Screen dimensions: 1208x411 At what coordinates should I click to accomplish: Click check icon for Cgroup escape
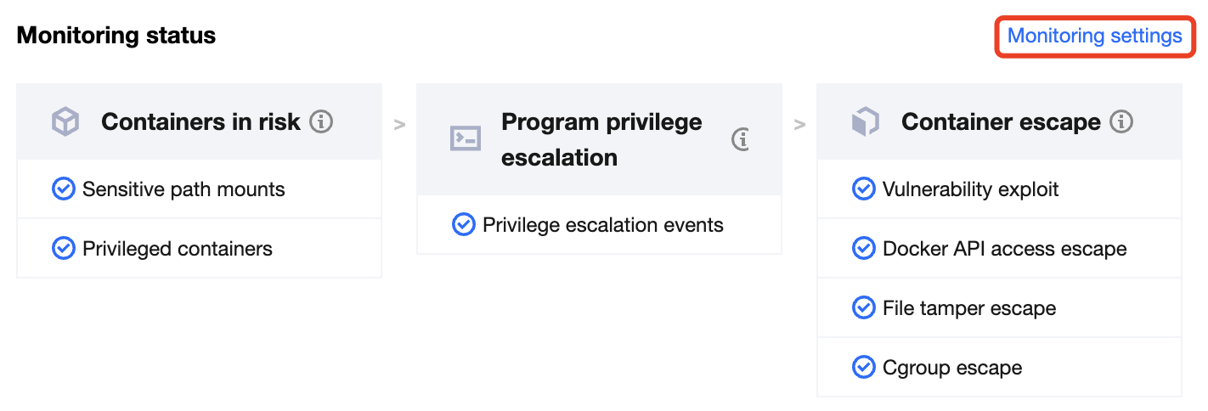(x=864, y=367)
